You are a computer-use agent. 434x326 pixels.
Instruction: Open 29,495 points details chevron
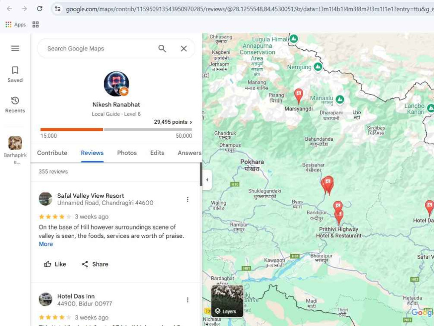[x=191, y=122]
